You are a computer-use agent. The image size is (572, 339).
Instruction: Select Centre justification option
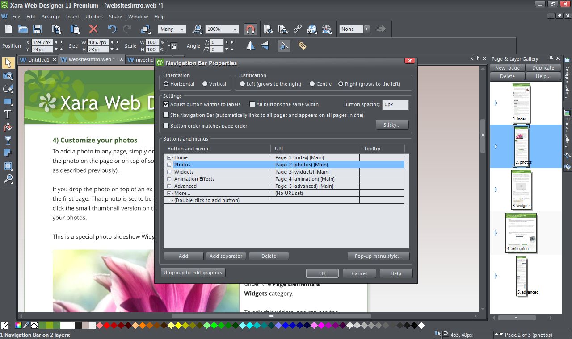[312, 84]
